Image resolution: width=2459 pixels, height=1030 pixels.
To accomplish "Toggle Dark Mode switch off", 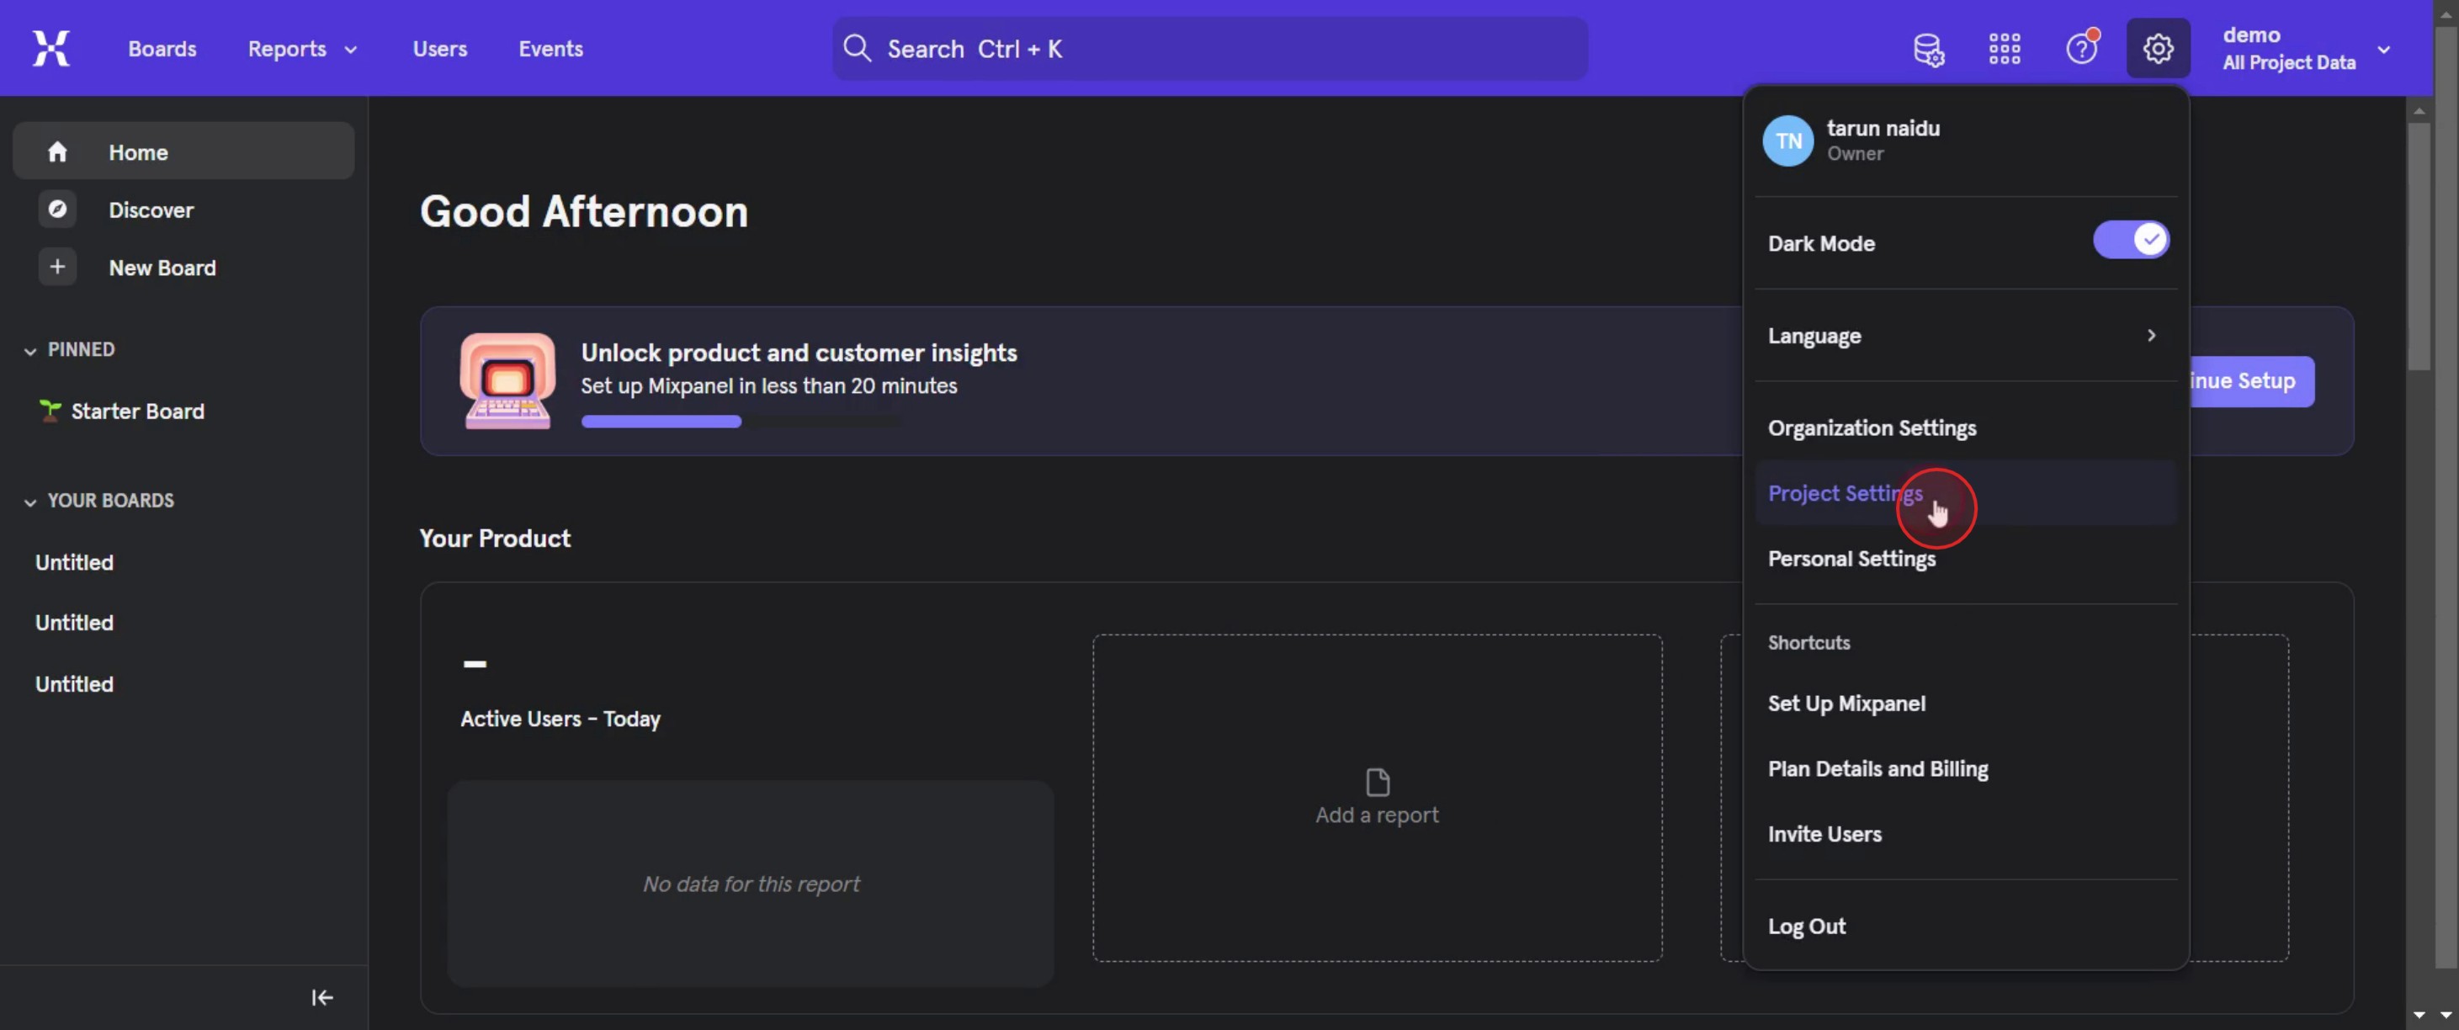I will [x=2130, y=241].
